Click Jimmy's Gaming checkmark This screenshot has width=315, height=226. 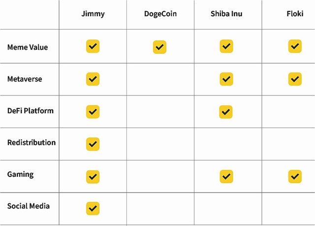93,176
